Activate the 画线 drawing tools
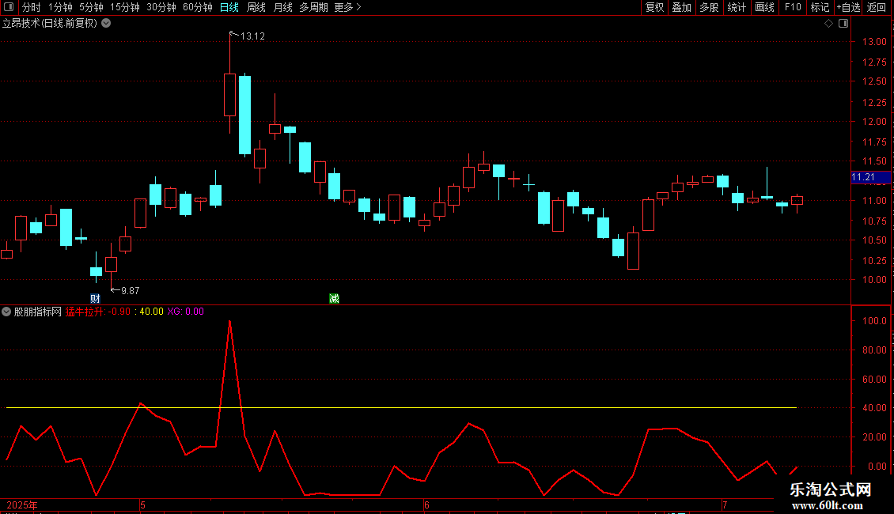The image size is (894, 514). (764, 7)
